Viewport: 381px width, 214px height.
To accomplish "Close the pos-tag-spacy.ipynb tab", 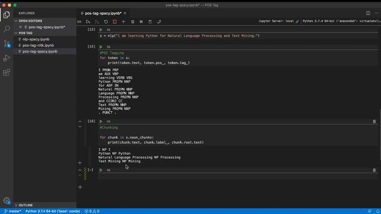I will coord(125,13).
